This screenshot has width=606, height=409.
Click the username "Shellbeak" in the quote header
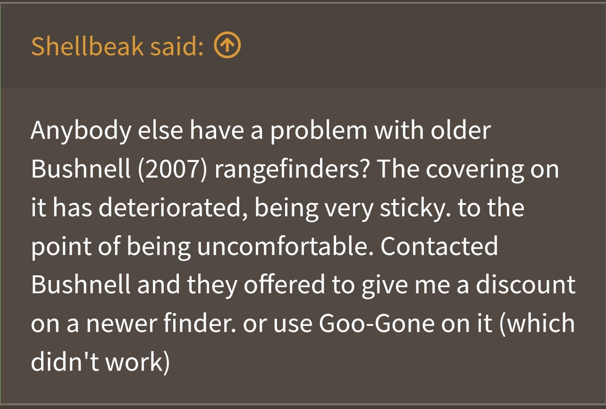click(87, 46)
